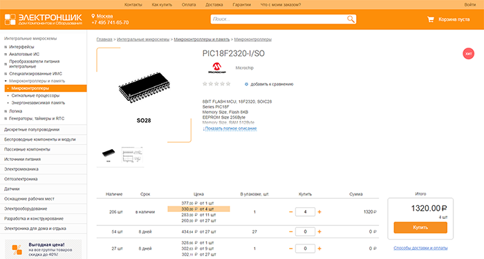Collapse Микроконтроллеры и память tree node
The width and height of the screenshot is (484, 259).
click(x=6, y=81)
